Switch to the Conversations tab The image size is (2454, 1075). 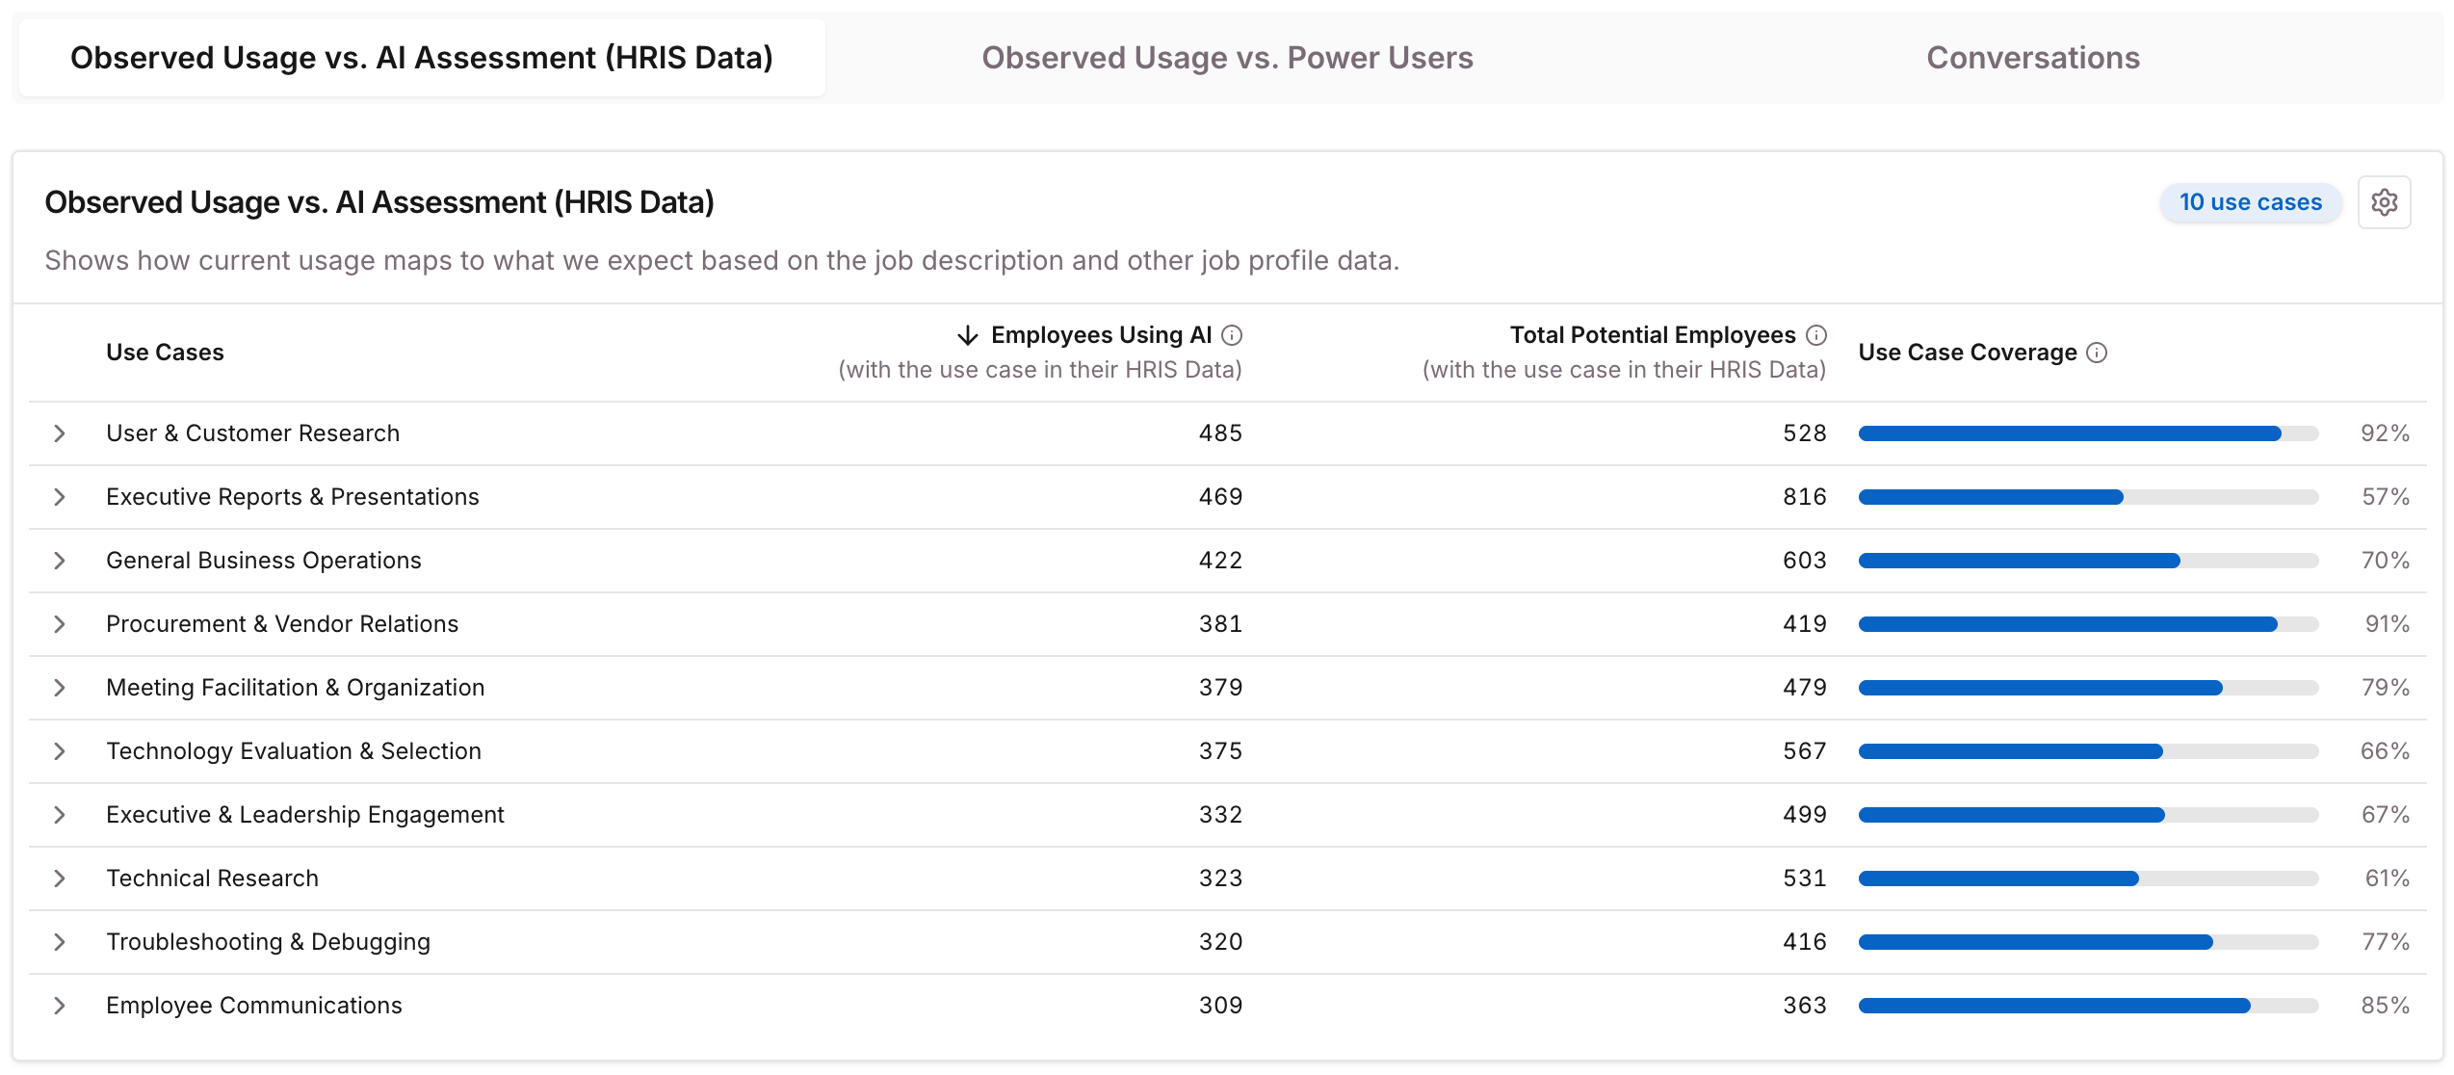point(2033,58)
